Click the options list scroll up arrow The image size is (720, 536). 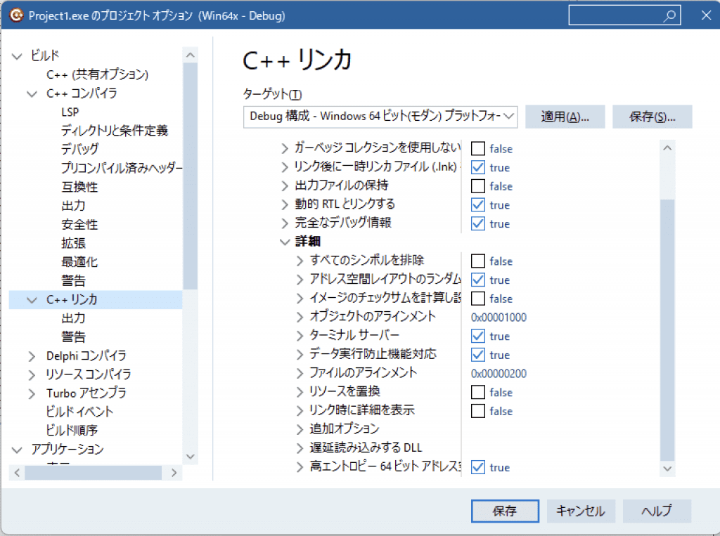tap(668, 148)
